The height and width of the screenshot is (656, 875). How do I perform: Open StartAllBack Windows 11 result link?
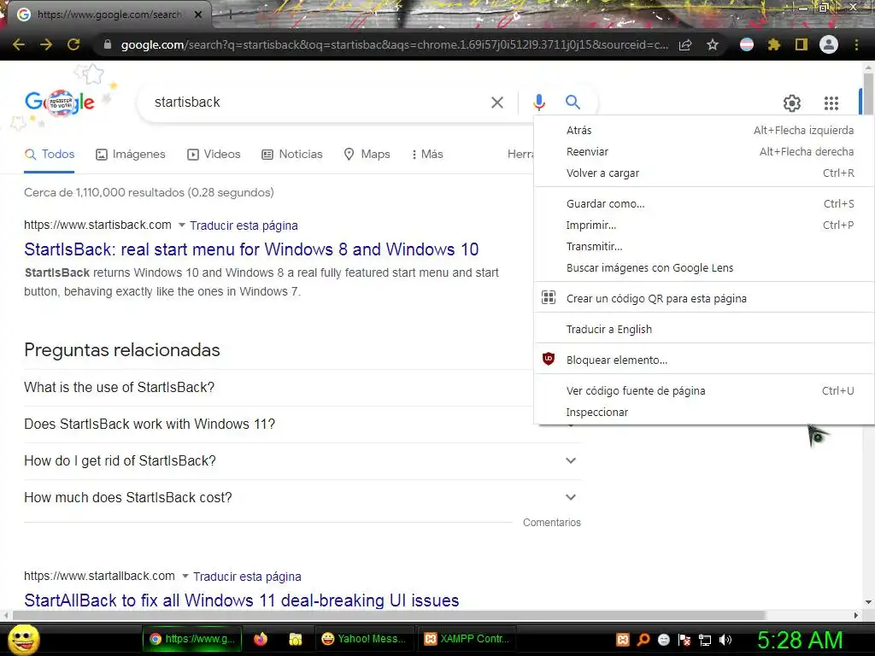tap(242, 600)
